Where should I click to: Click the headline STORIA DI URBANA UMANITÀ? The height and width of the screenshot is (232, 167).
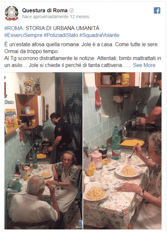click(63, 28)
